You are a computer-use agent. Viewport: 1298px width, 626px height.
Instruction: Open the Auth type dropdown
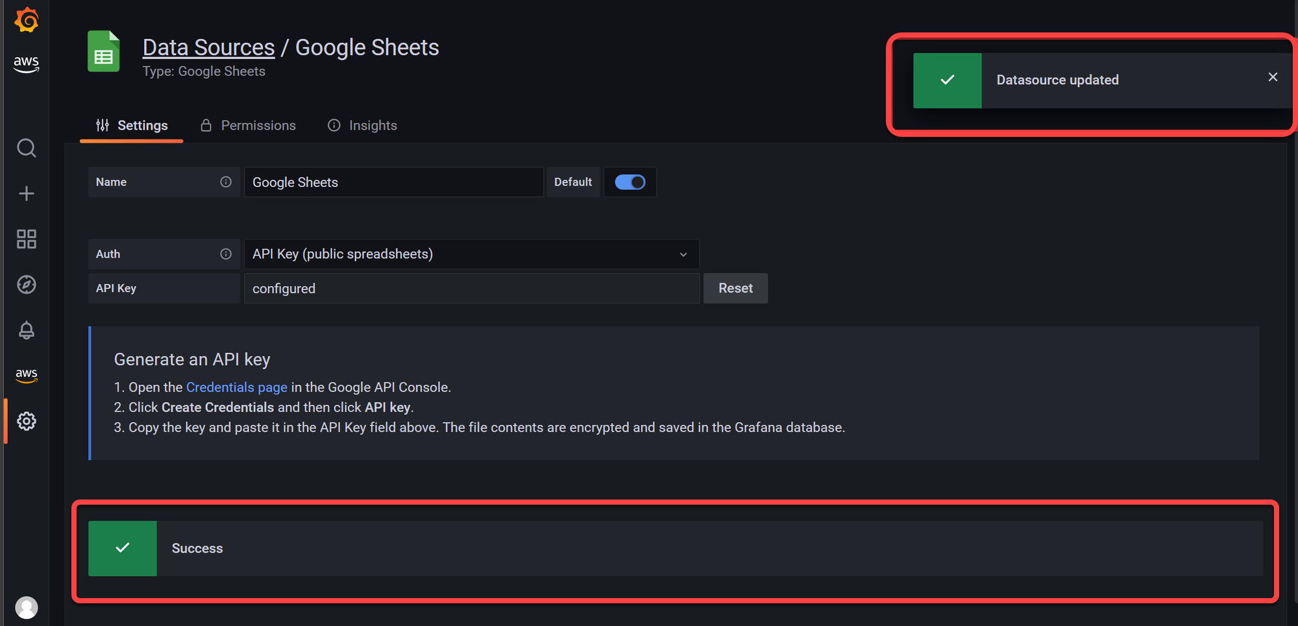pyautogui.click(x=472, y=254)
